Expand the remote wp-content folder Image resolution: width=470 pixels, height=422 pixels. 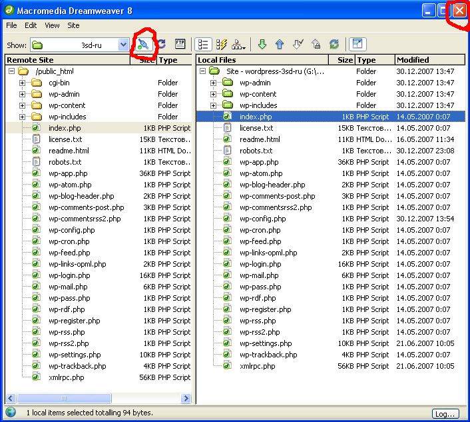pyautogui.click(x=22, y=105)
